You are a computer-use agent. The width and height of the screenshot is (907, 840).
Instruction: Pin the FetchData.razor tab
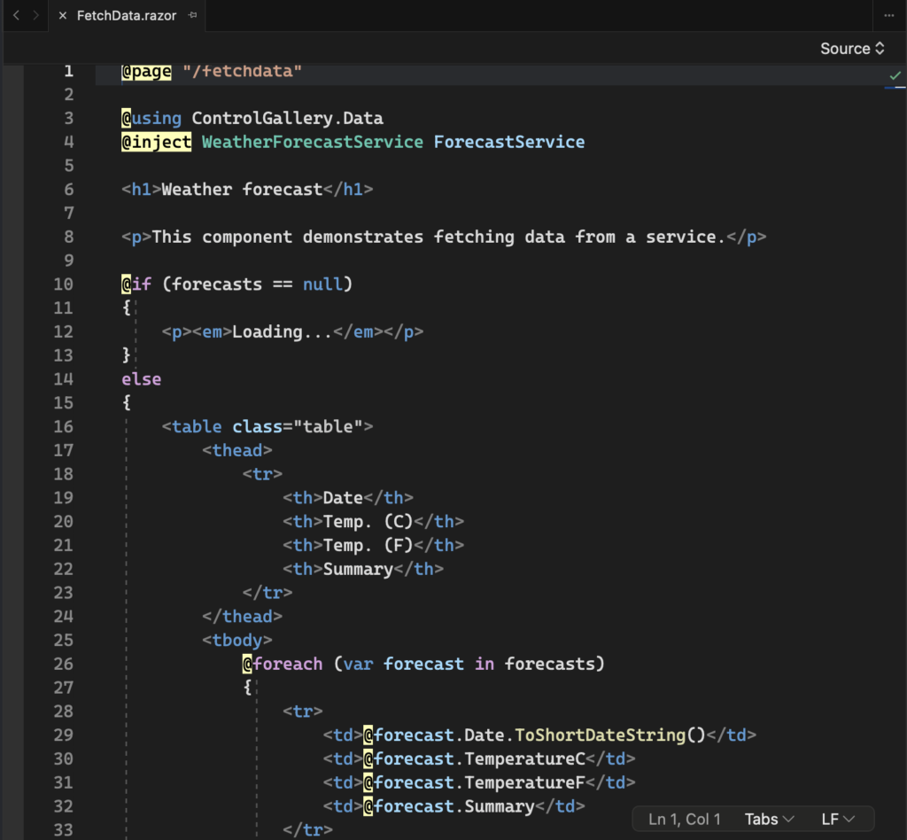193,16
